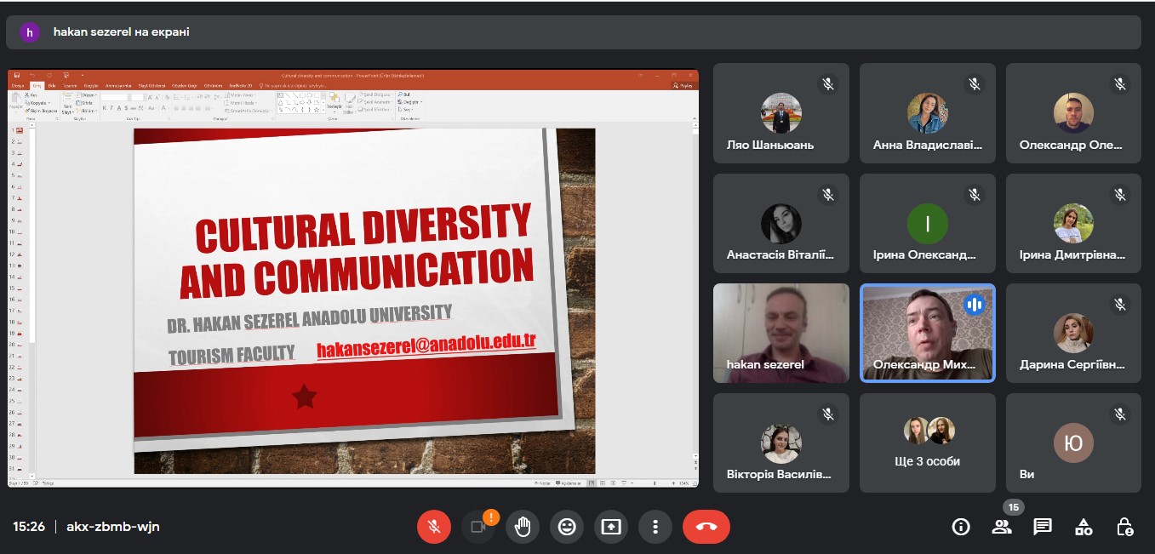Click the PowerPoint save icon in the shared window
Screen dimensions: 1155x554
[15, 76]
